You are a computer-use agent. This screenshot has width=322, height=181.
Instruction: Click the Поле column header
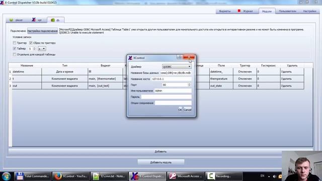[x=221, y=65]
